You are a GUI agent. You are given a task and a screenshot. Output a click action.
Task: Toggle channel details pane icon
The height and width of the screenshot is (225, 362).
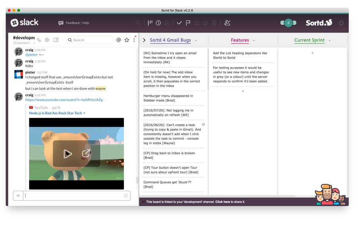(x=56, y=40)
